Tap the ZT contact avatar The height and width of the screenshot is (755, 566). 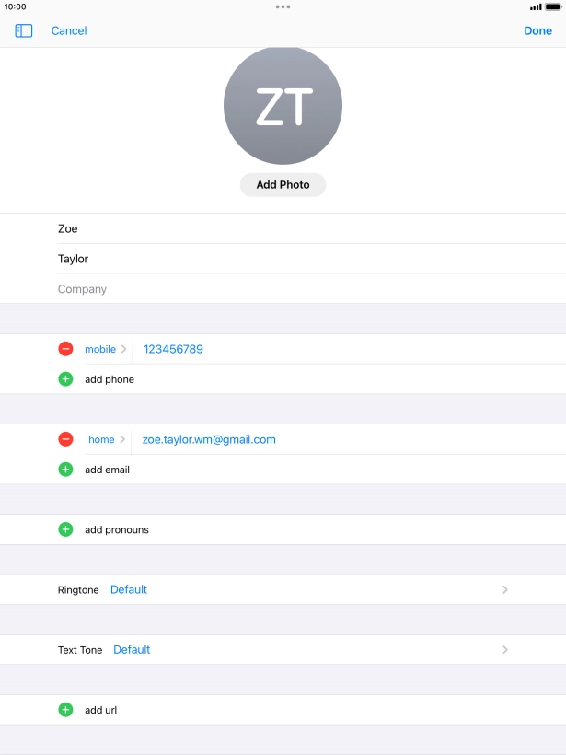tap(283, 107)
